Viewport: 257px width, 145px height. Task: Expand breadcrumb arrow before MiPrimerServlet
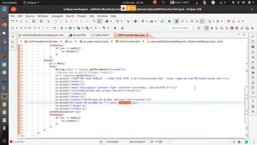pos(112,41)
